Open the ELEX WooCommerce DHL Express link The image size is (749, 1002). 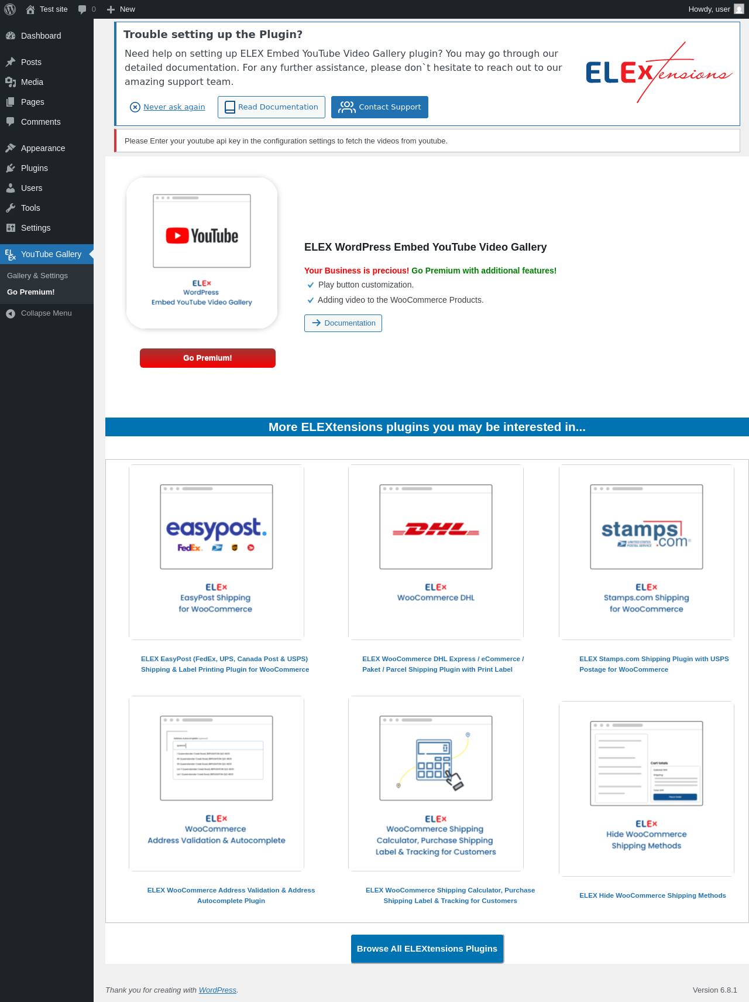[x=443, y=664]
